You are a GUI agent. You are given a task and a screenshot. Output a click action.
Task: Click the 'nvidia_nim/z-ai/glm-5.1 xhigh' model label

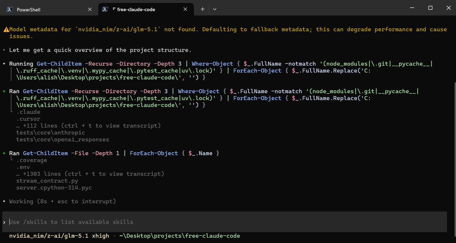click(59, 236)
